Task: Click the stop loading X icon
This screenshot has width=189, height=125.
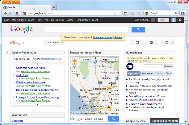Action: 139,13
